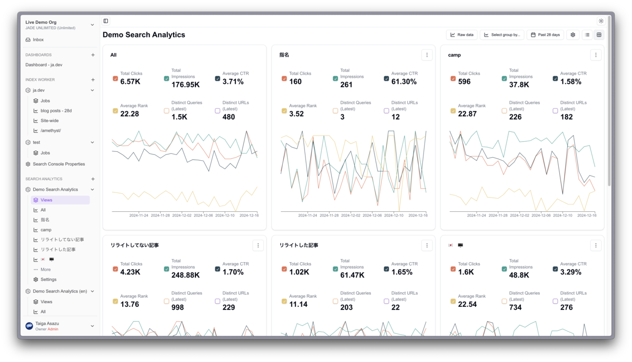Click the Search Console Properties gear icon

(28, 164)
